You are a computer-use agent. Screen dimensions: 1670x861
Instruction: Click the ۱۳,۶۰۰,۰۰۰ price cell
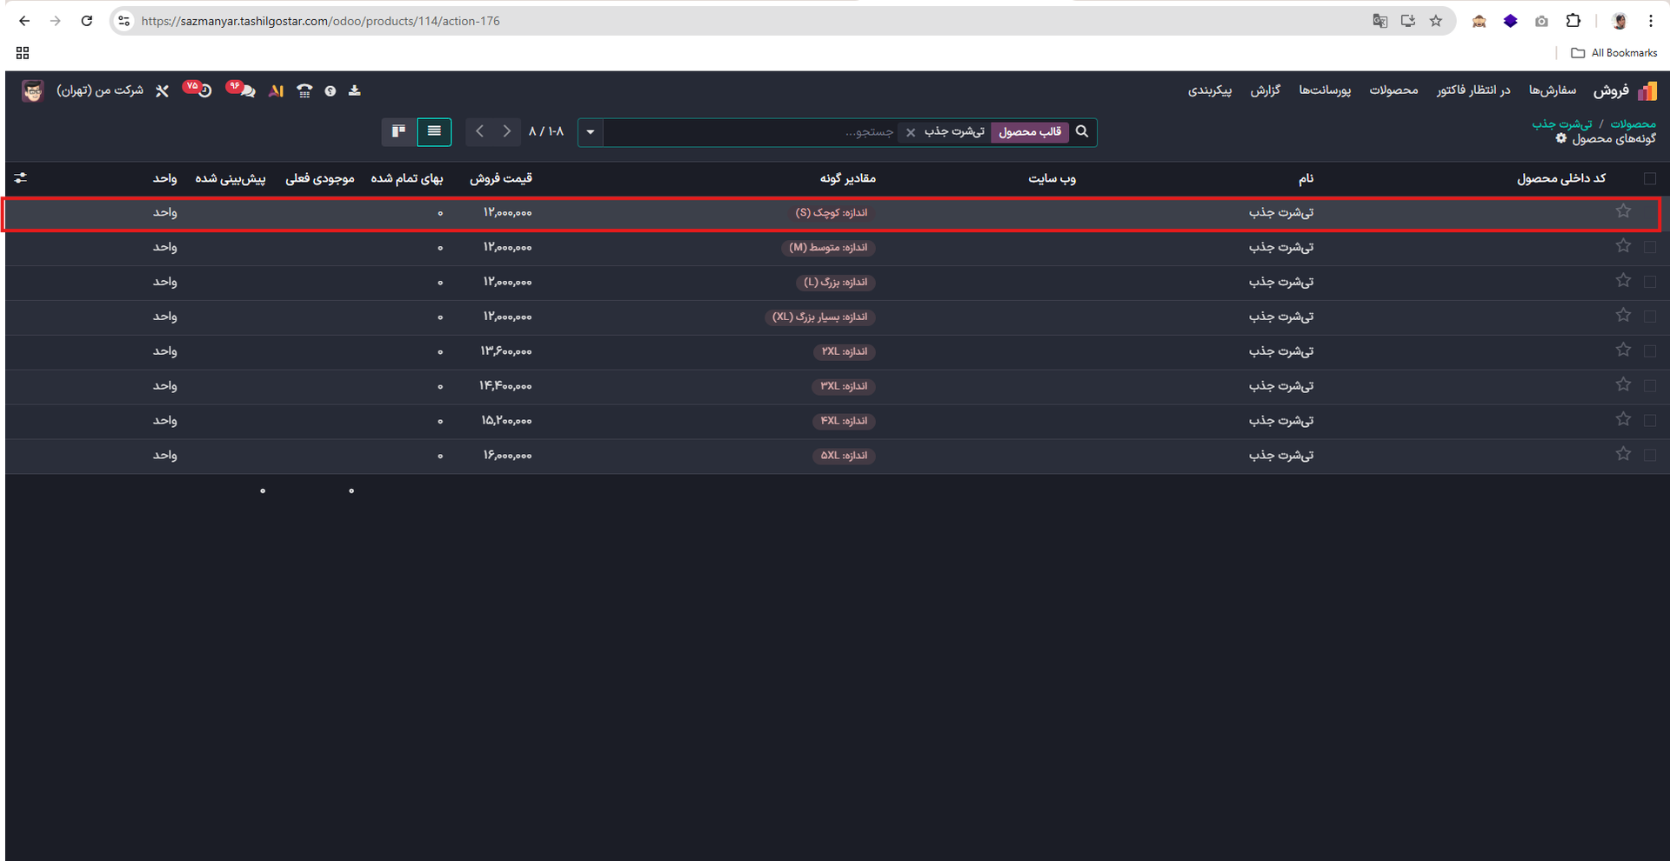tap(506, 351)
